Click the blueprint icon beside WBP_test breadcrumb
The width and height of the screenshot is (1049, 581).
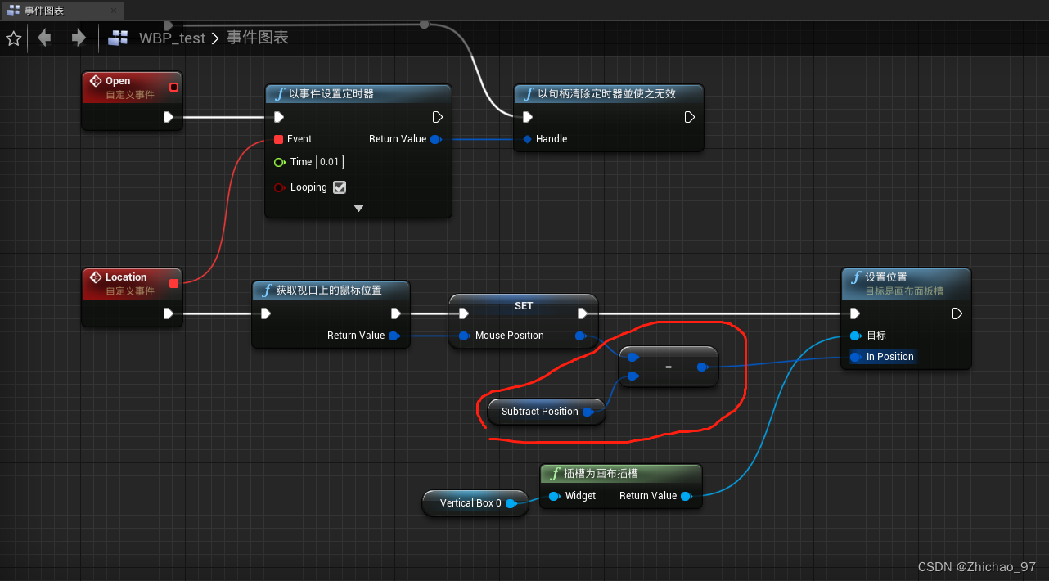pos(117,38)
